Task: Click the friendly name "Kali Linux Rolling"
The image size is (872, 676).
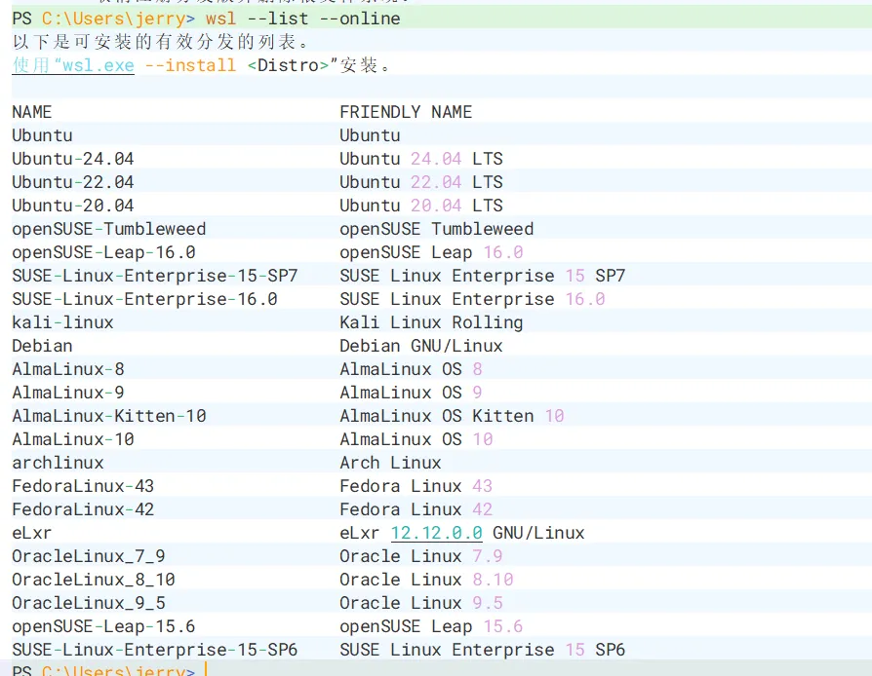Action: pos(431,322)
